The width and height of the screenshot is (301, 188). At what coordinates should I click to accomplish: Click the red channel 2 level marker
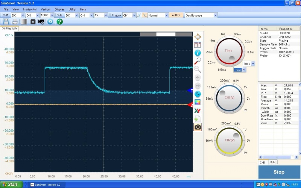[x=190, y=105]
